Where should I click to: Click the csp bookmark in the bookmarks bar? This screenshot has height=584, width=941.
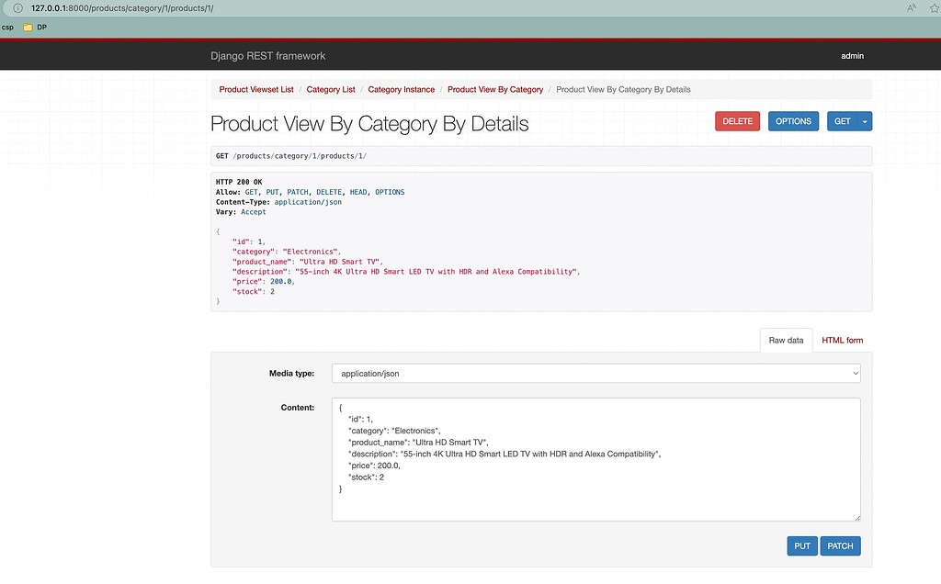pyautogui.click(x=7, y=27)
